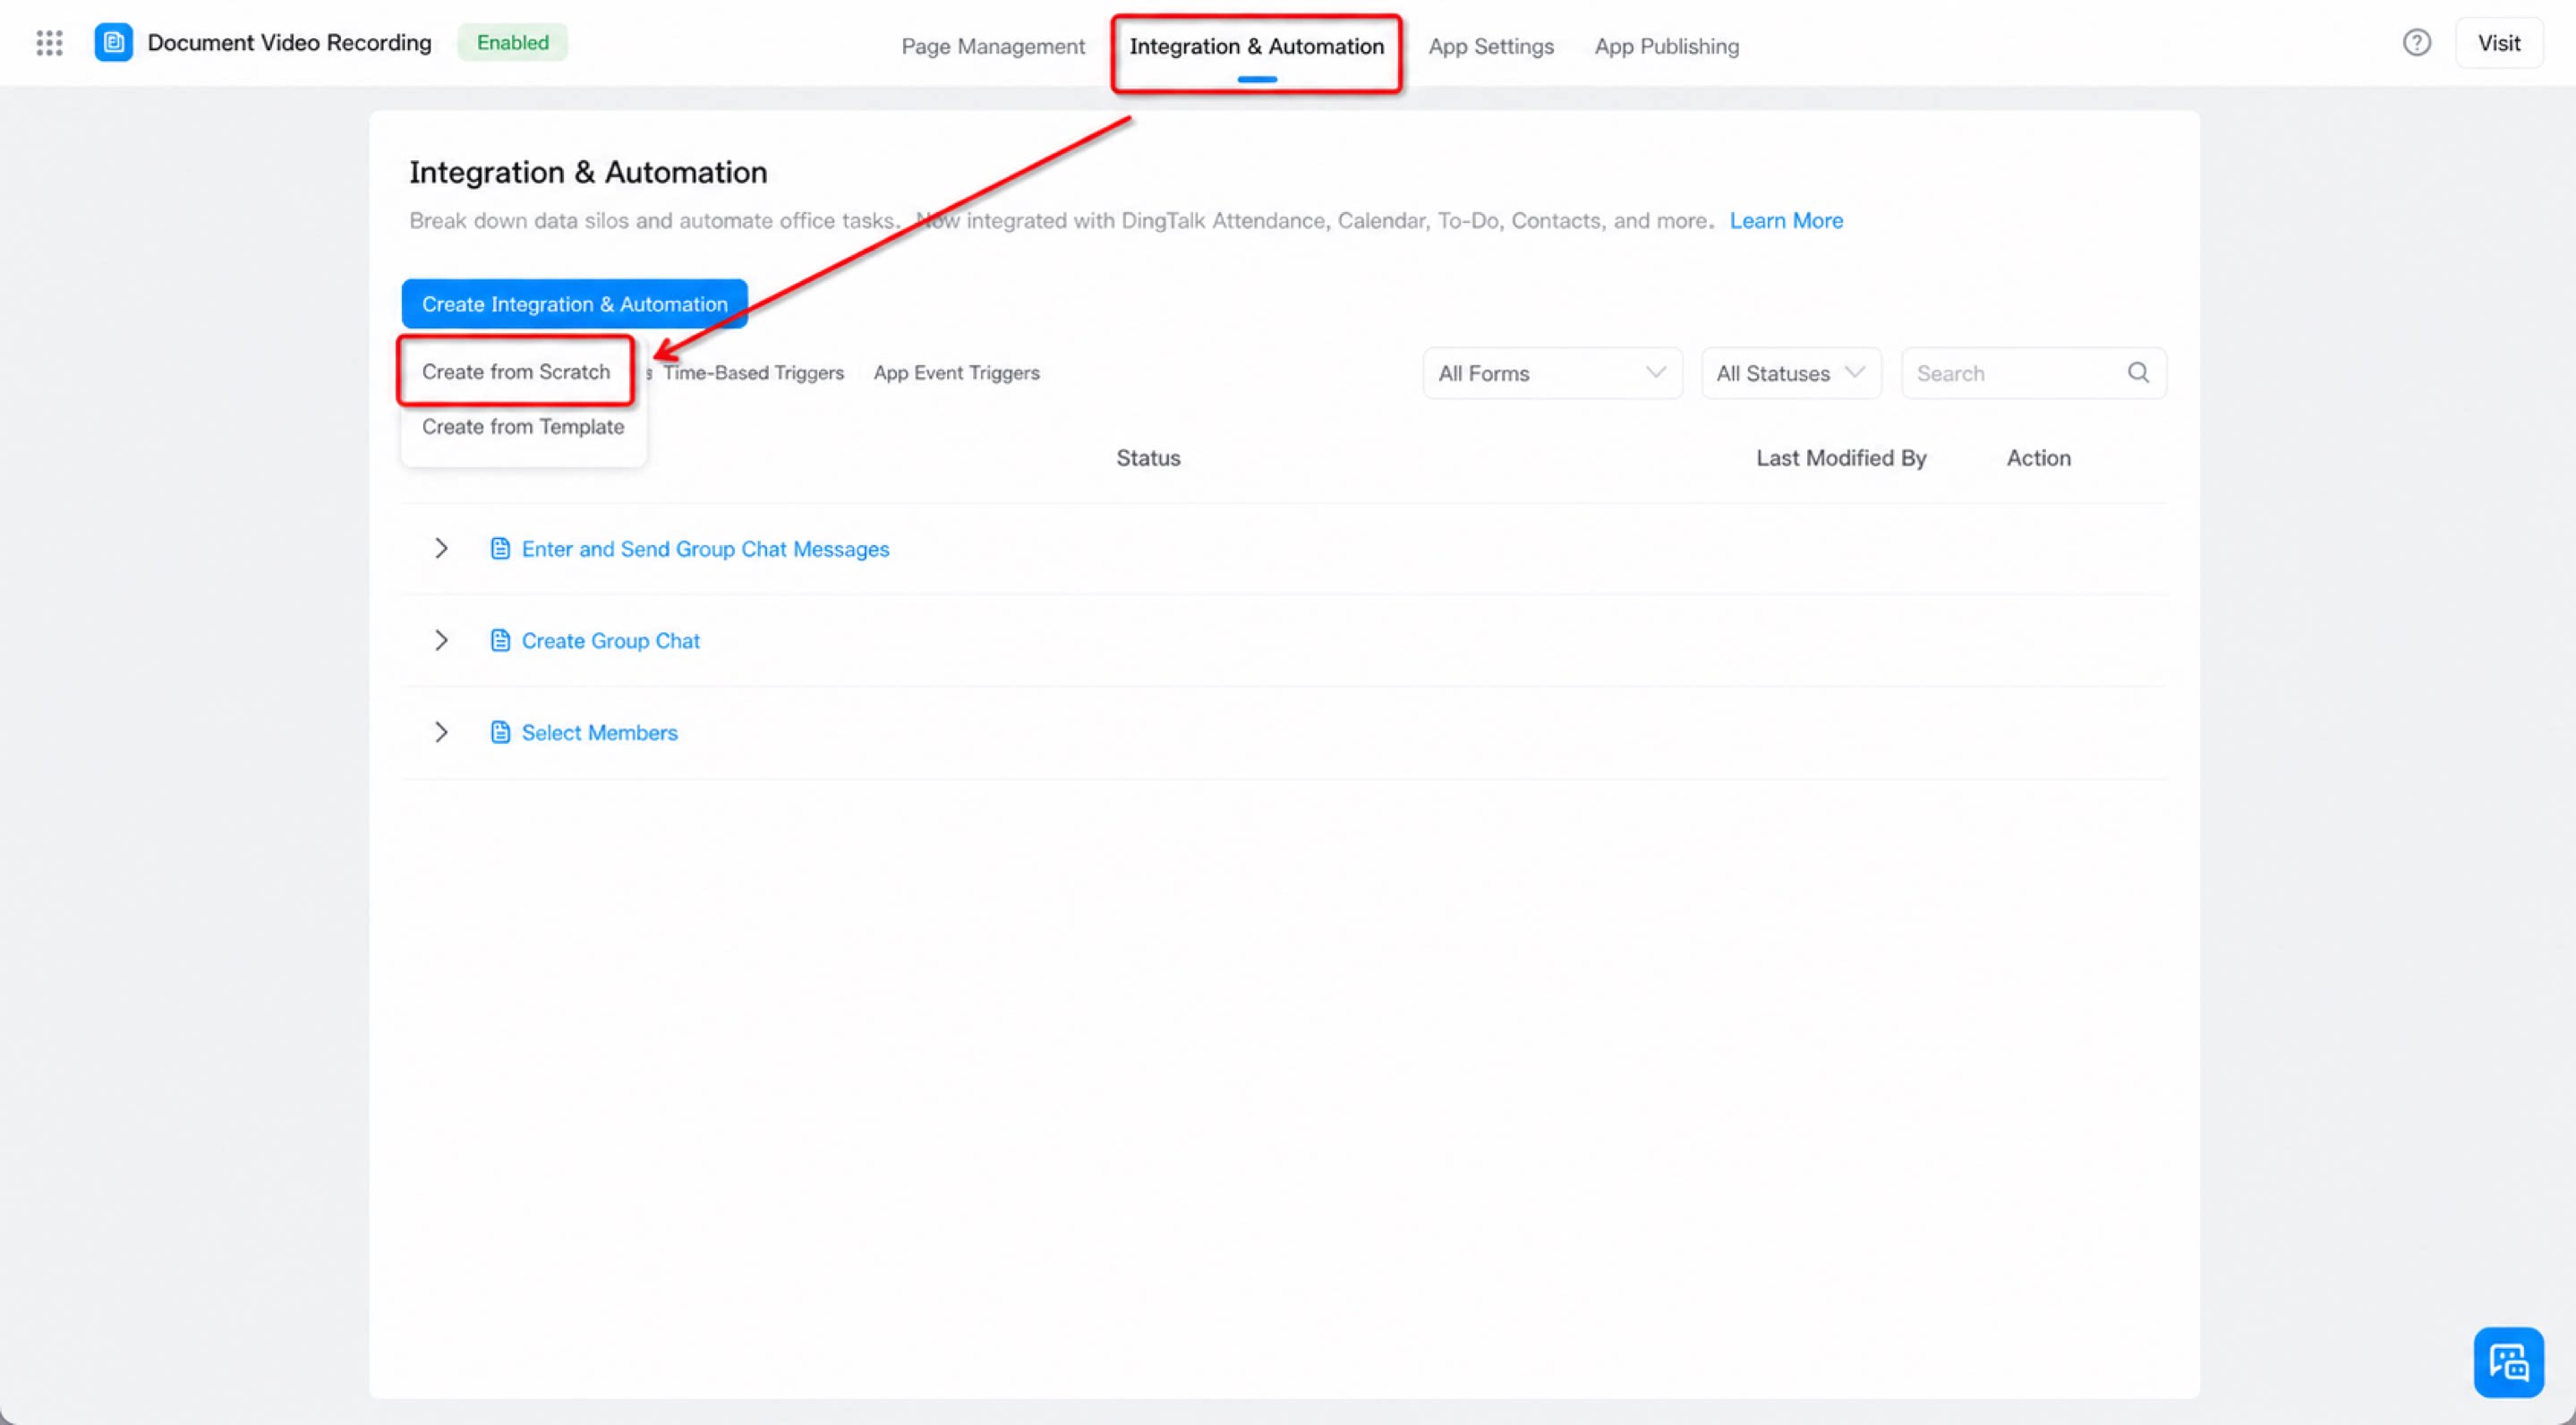Click the search magnifier icon
2576x1425 pixels.
[2138, 373]
